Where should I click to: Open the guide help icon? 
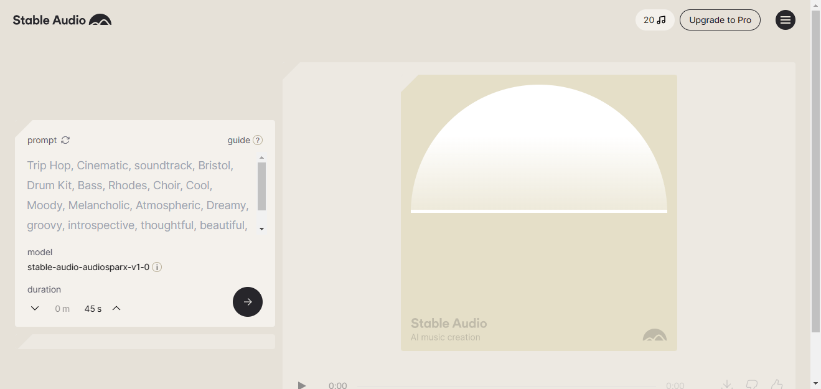[x=258, y=140]
